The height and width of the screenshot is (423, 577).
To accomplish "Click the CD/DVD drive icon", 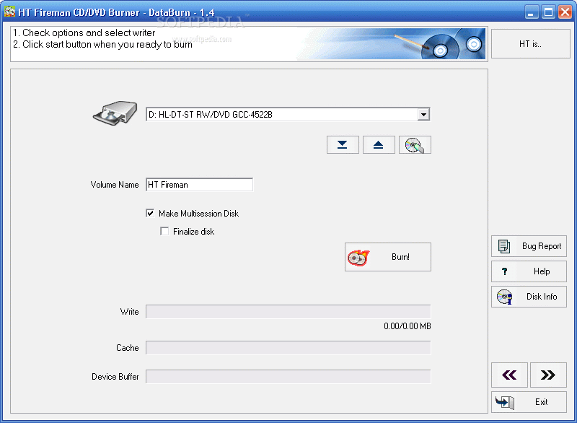I will tap(115, 113).
